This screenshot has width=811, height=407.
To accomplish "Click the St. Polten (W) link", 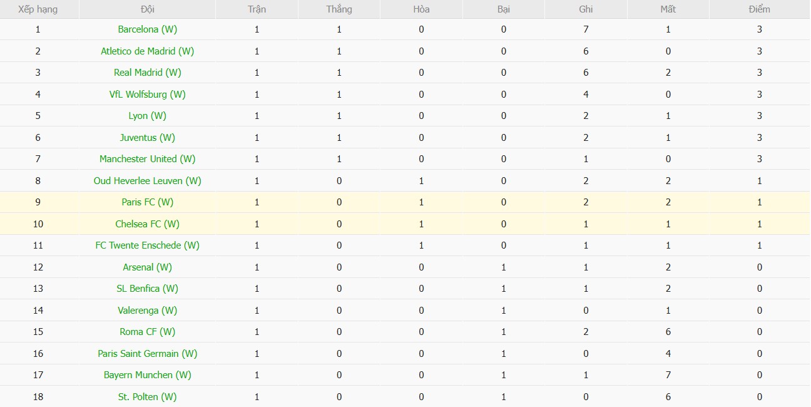I will pyautogui.click(x=147, y=397).
